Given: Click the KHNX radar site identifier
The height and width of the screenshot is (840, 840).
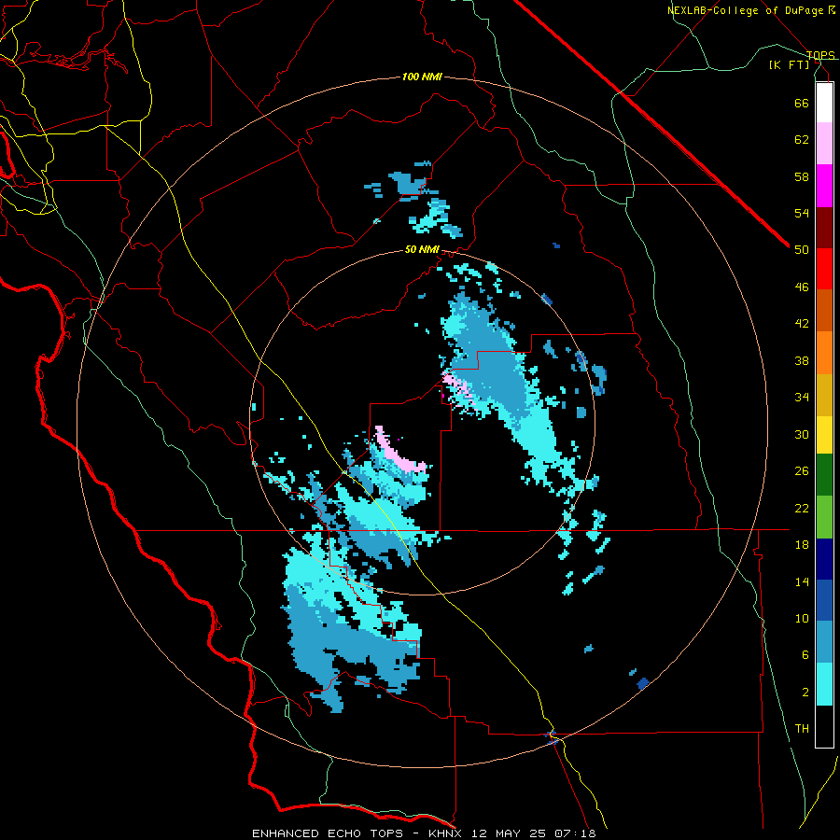Looking at the screenshot, I should coord(445,833).
